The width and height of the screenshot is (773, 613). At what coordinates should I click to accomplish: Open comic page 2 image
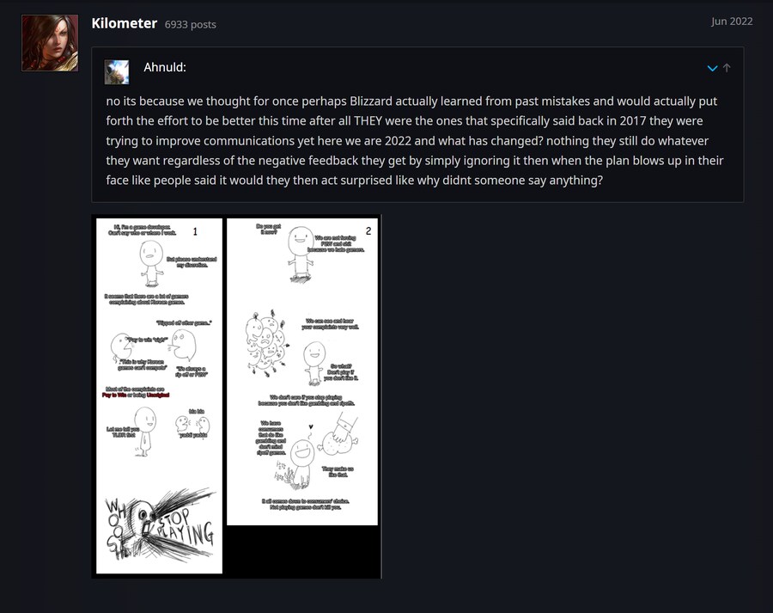[x=302, y=371]
